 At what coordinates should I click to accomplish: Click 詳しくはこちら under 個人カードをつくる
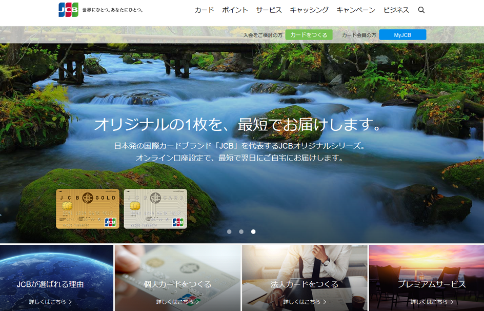(177, 302)
